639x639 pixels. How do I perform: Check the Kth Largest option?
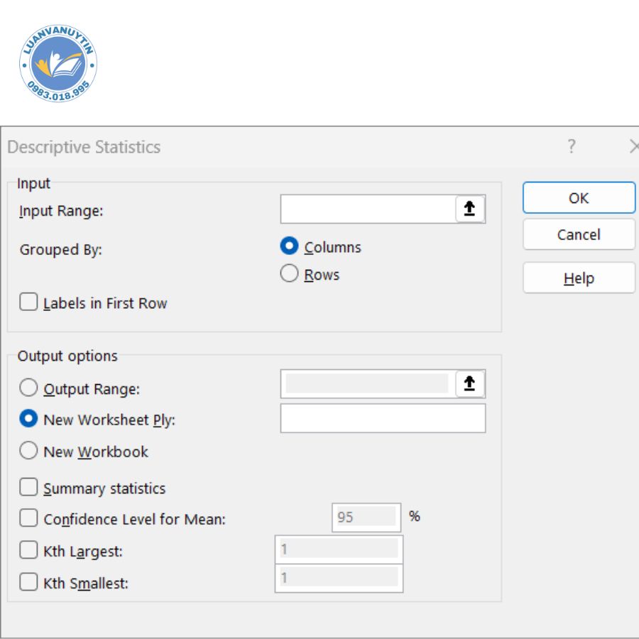pos(29,551)
